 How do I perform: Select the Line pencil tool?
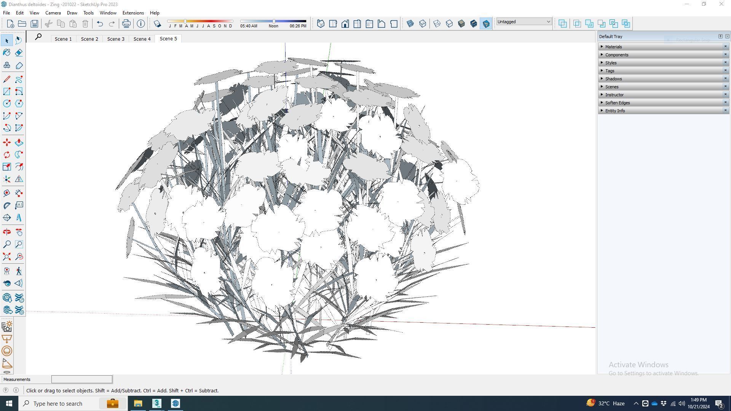(x=7, y=79)
